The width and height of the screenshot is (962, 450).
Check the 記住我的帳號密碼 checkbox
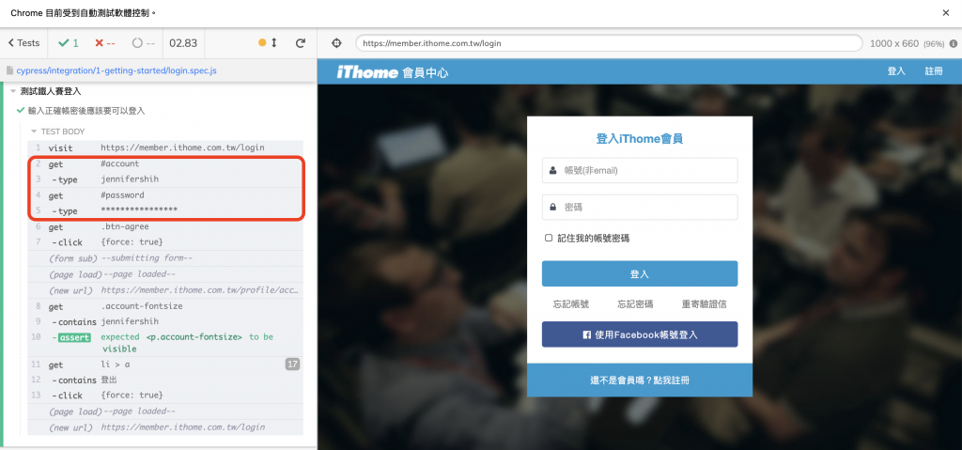549,239
